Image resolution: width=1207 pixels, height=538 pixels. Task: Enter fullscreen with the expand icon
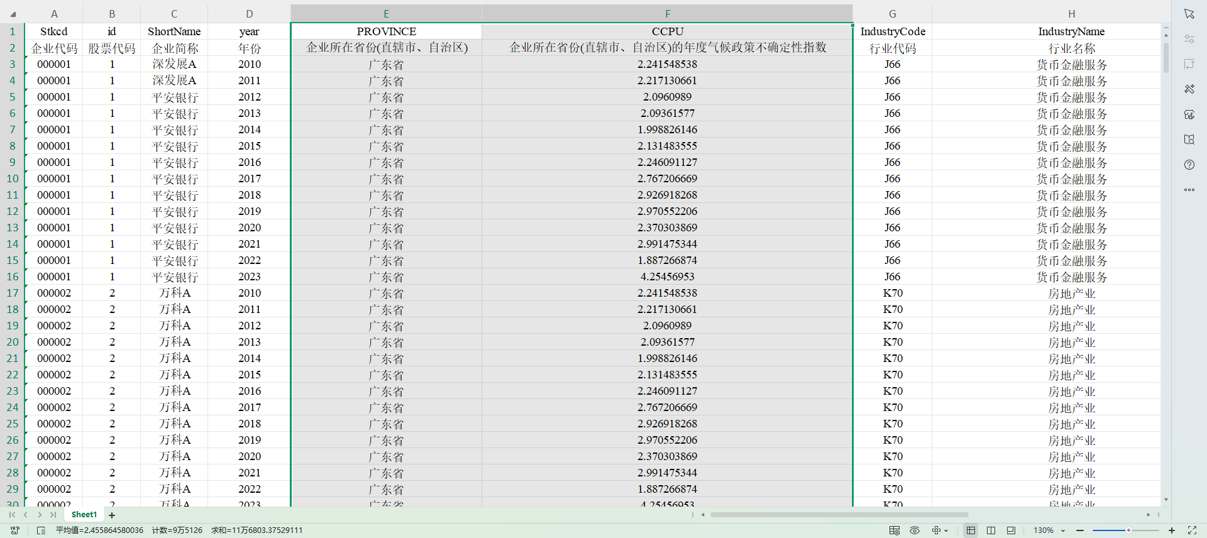click(1192, 530)
